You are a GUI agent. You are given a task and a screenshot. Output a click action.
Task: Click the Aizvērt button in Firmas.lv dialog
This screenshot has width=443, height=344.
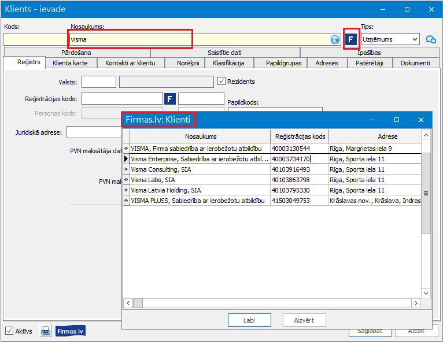(304, 320)
